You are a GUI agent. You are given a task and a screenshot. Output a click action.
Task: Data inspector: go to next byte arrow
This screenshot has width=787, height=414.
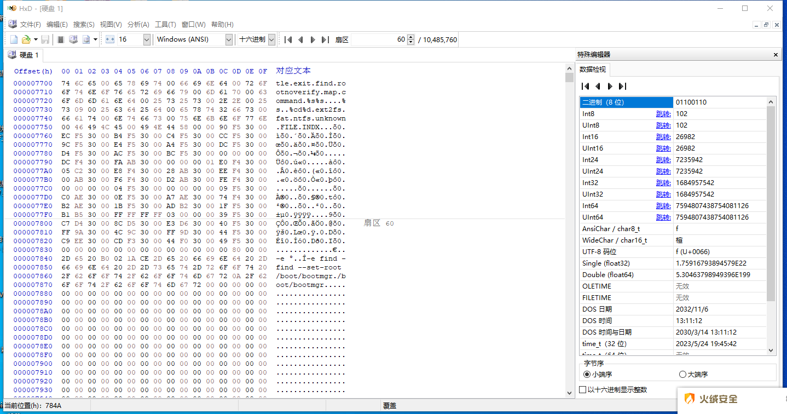click(x=610, y=86)
